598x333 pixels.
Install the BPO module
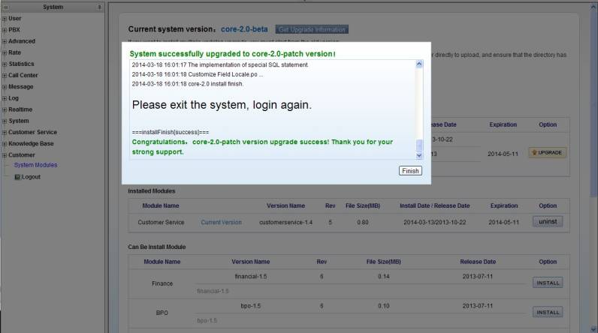click(548, 312)
